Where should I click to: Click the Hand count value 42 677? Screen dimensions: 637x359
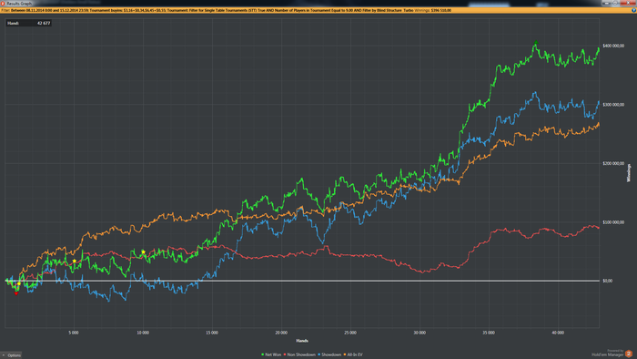click(44, 23)
